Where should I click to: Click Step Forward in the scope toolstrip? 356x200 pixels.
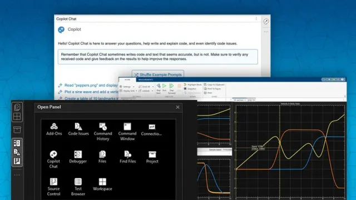[x=172, y=88]
